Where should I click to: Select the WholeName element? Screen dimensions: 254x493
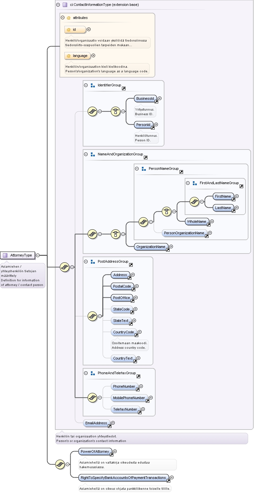pos(197,221)
